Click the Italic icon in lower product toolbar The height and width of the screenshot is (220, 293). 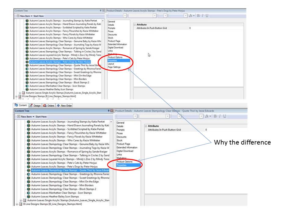(220, 116)
